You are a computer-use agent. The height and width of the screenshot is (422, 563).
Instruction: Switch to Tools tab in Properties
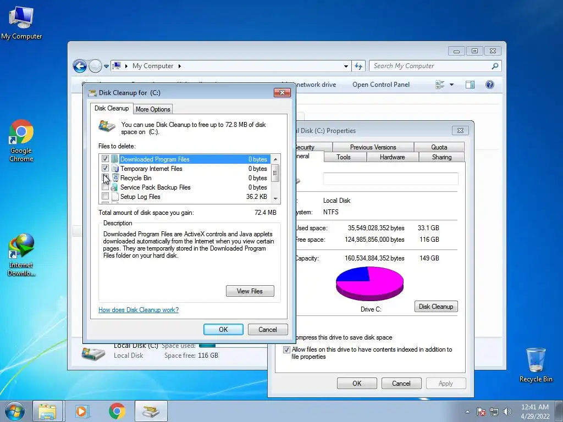[x=344, y=157]
